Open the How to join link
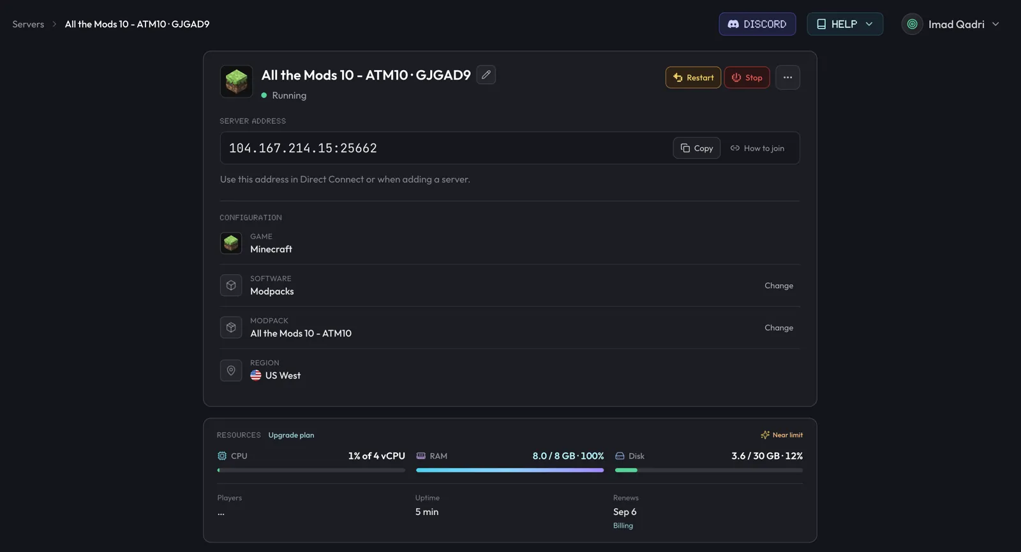Screen dimensions: 1021x552 [x=757, y=148]
